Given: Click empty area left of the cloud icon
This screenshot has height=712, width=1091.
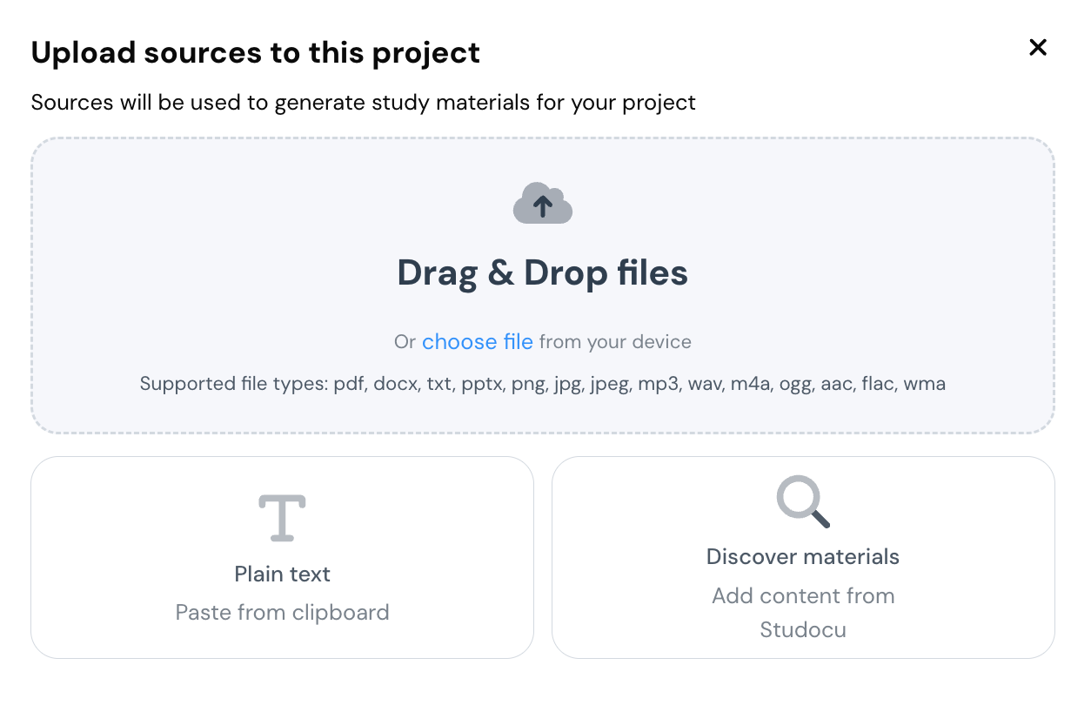Looking at the screenshot, I should 261,209.
